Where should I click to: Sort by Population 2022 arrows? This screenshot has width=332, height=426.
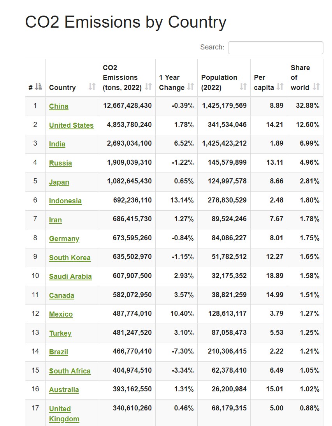tap(243, 87)
